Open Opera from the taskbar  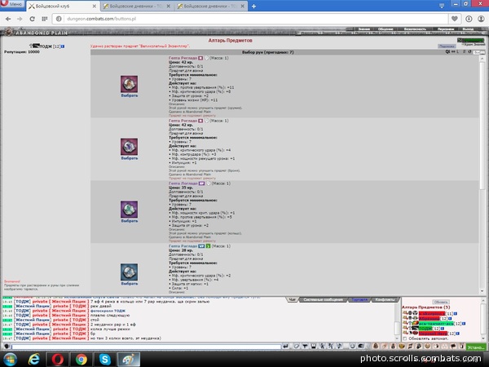click(57, 359)
